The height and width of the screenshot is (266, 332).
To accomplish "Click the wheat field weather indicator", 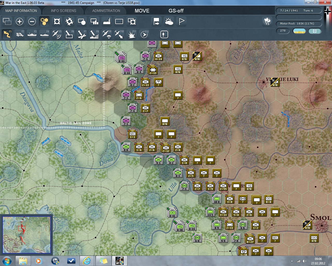I will point(299,31).
